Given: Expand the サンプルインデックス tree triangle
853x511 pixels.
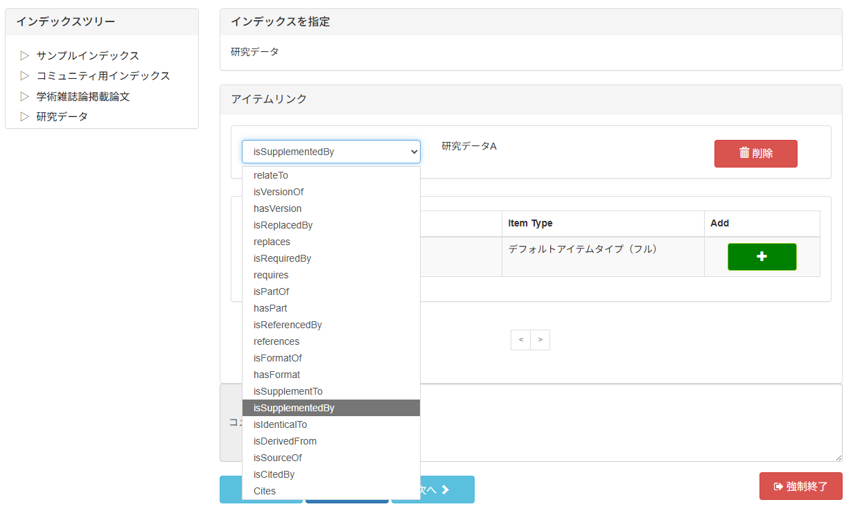Looking at the screenshot, I should 25,55.
